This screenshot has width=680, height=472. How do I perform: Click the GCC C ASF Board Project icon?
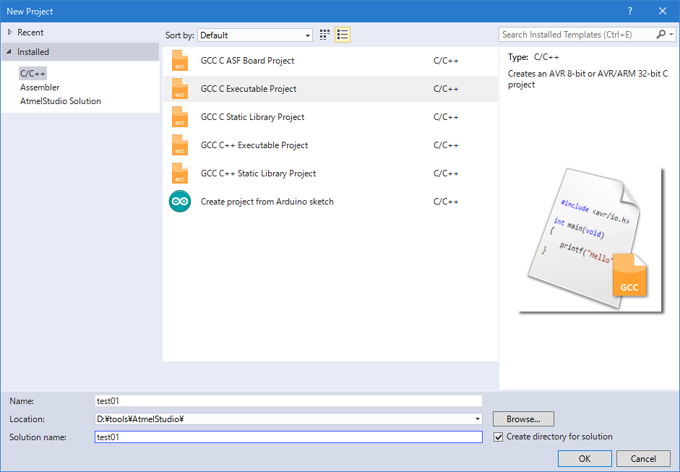(180, 60)
